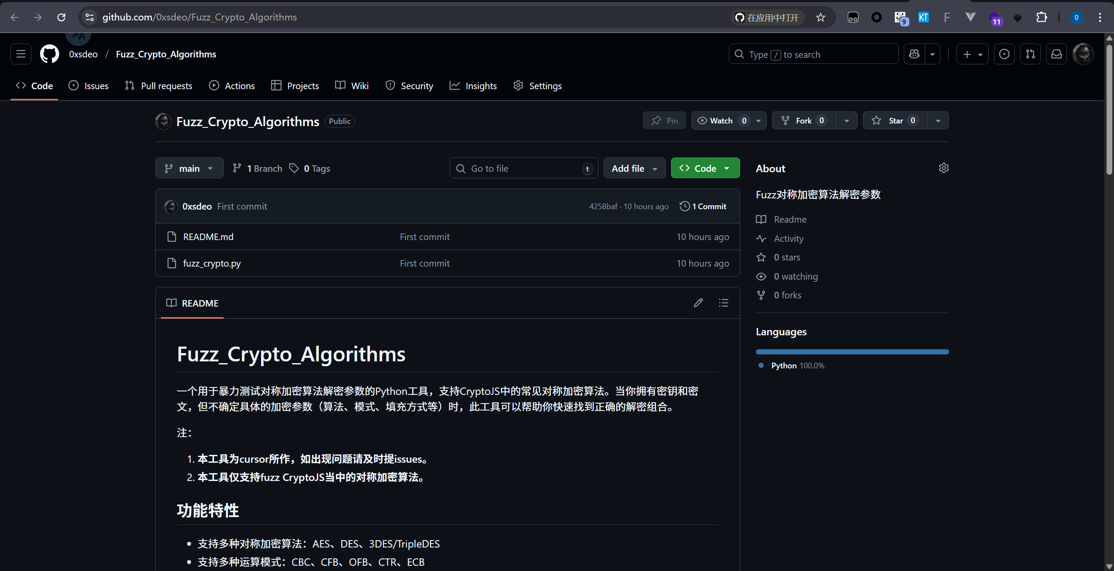Click the Python language bar

pos(852,352)
